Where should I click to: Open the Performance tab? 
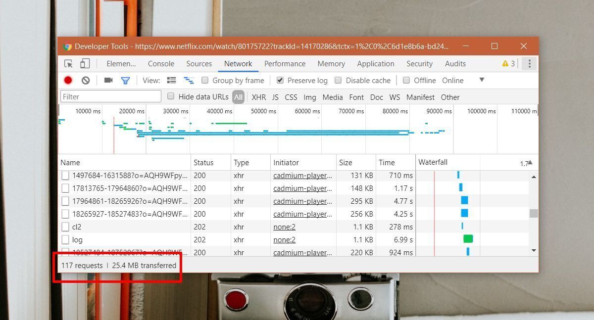[285, 64]
